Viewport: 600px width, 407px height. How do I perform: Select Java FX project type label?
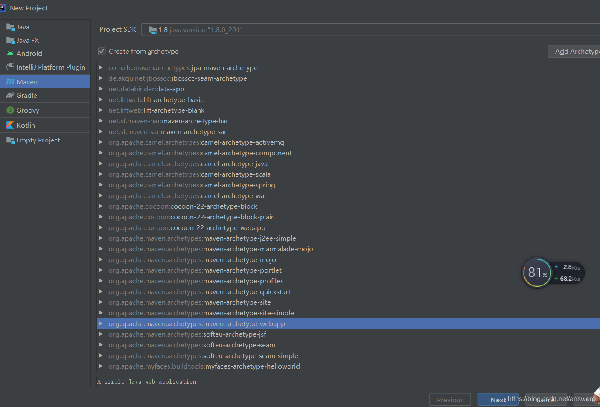pyautogui.click(x=28, y=41)
